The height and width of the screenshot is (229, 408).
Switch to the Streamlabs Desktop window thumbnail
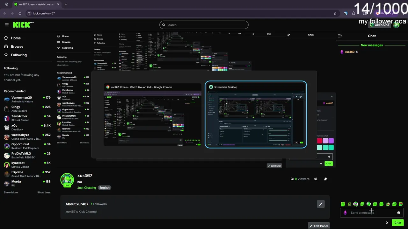256,115
